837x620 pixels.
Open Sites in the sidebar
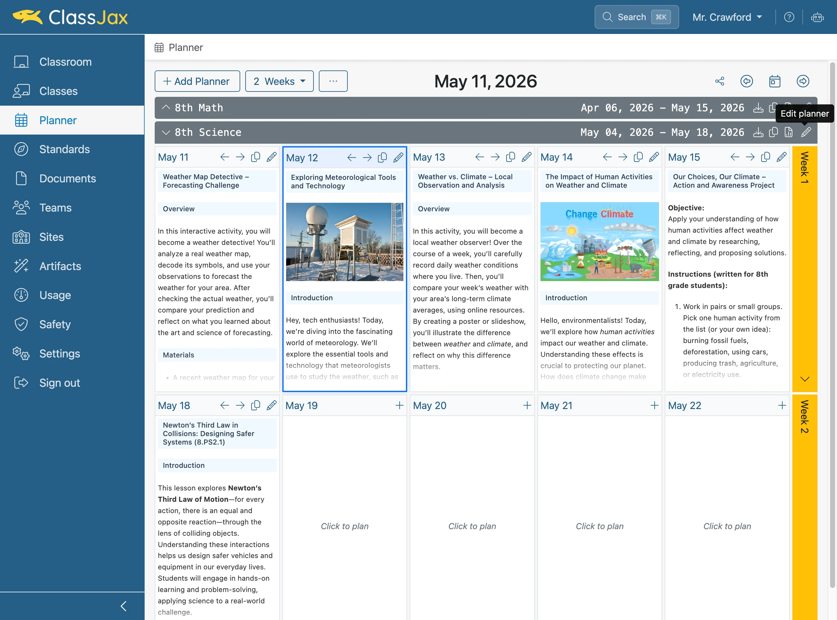tap(72, 237)
